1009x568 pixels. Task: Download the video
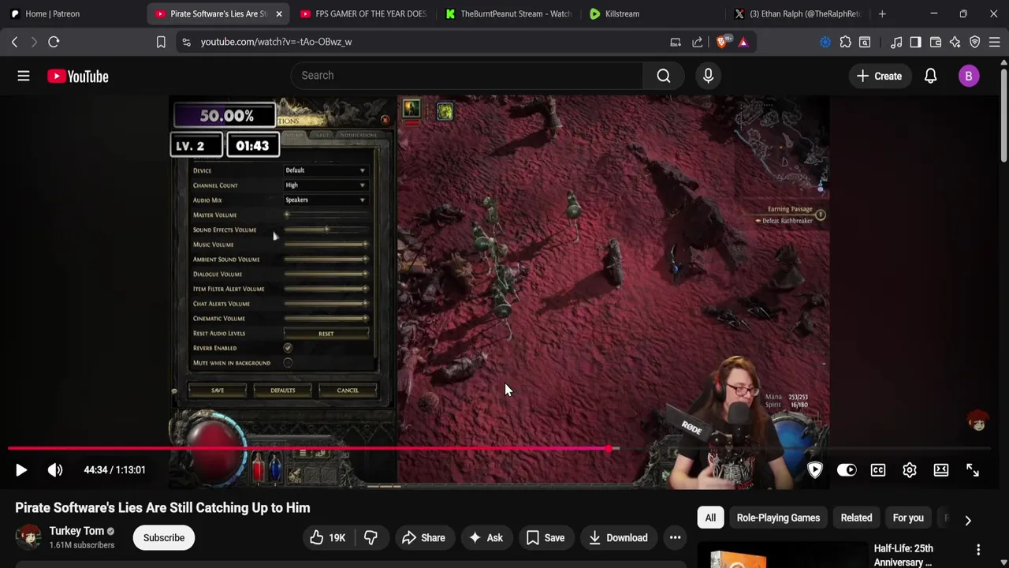[618, 538]
